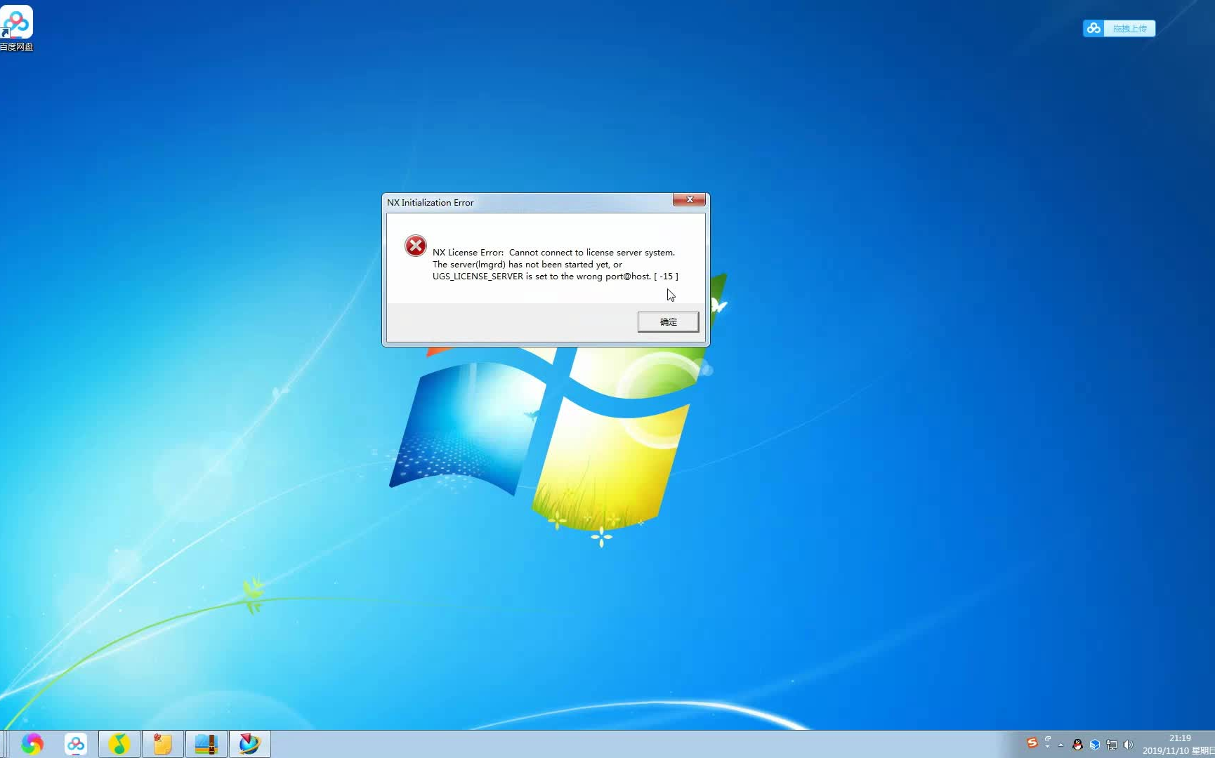The width and height of the screenshot is (1215, 758).
Task: Open the QQ Music taskbar icon
Action: tap(119, 744)
